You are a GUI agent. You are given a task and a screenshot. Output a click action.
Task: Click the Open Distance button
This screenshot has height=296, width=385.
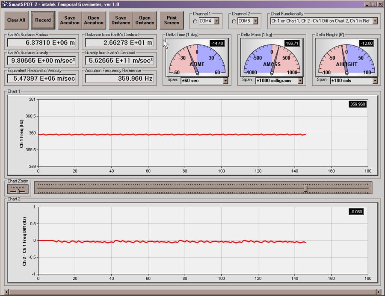[x=145, y=20]
